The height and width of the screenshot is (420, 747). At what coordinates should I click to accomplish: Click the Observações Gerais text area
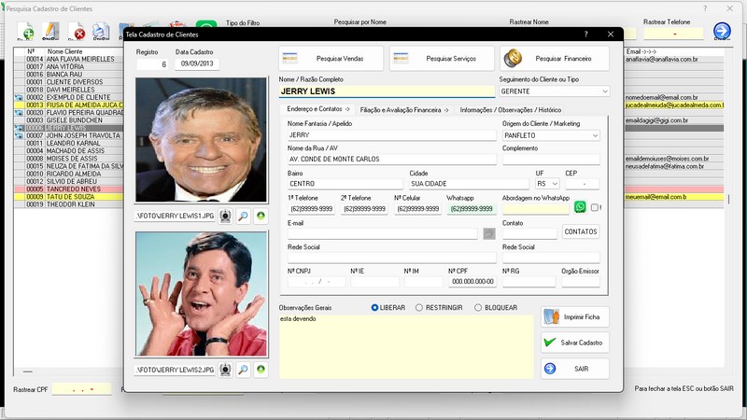(406, 346)
